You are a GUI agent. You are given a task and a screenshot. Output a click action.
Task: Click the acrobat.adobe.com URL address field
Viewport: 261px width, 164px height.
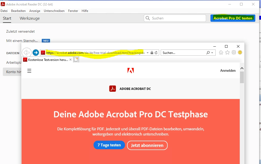[95, 53]
